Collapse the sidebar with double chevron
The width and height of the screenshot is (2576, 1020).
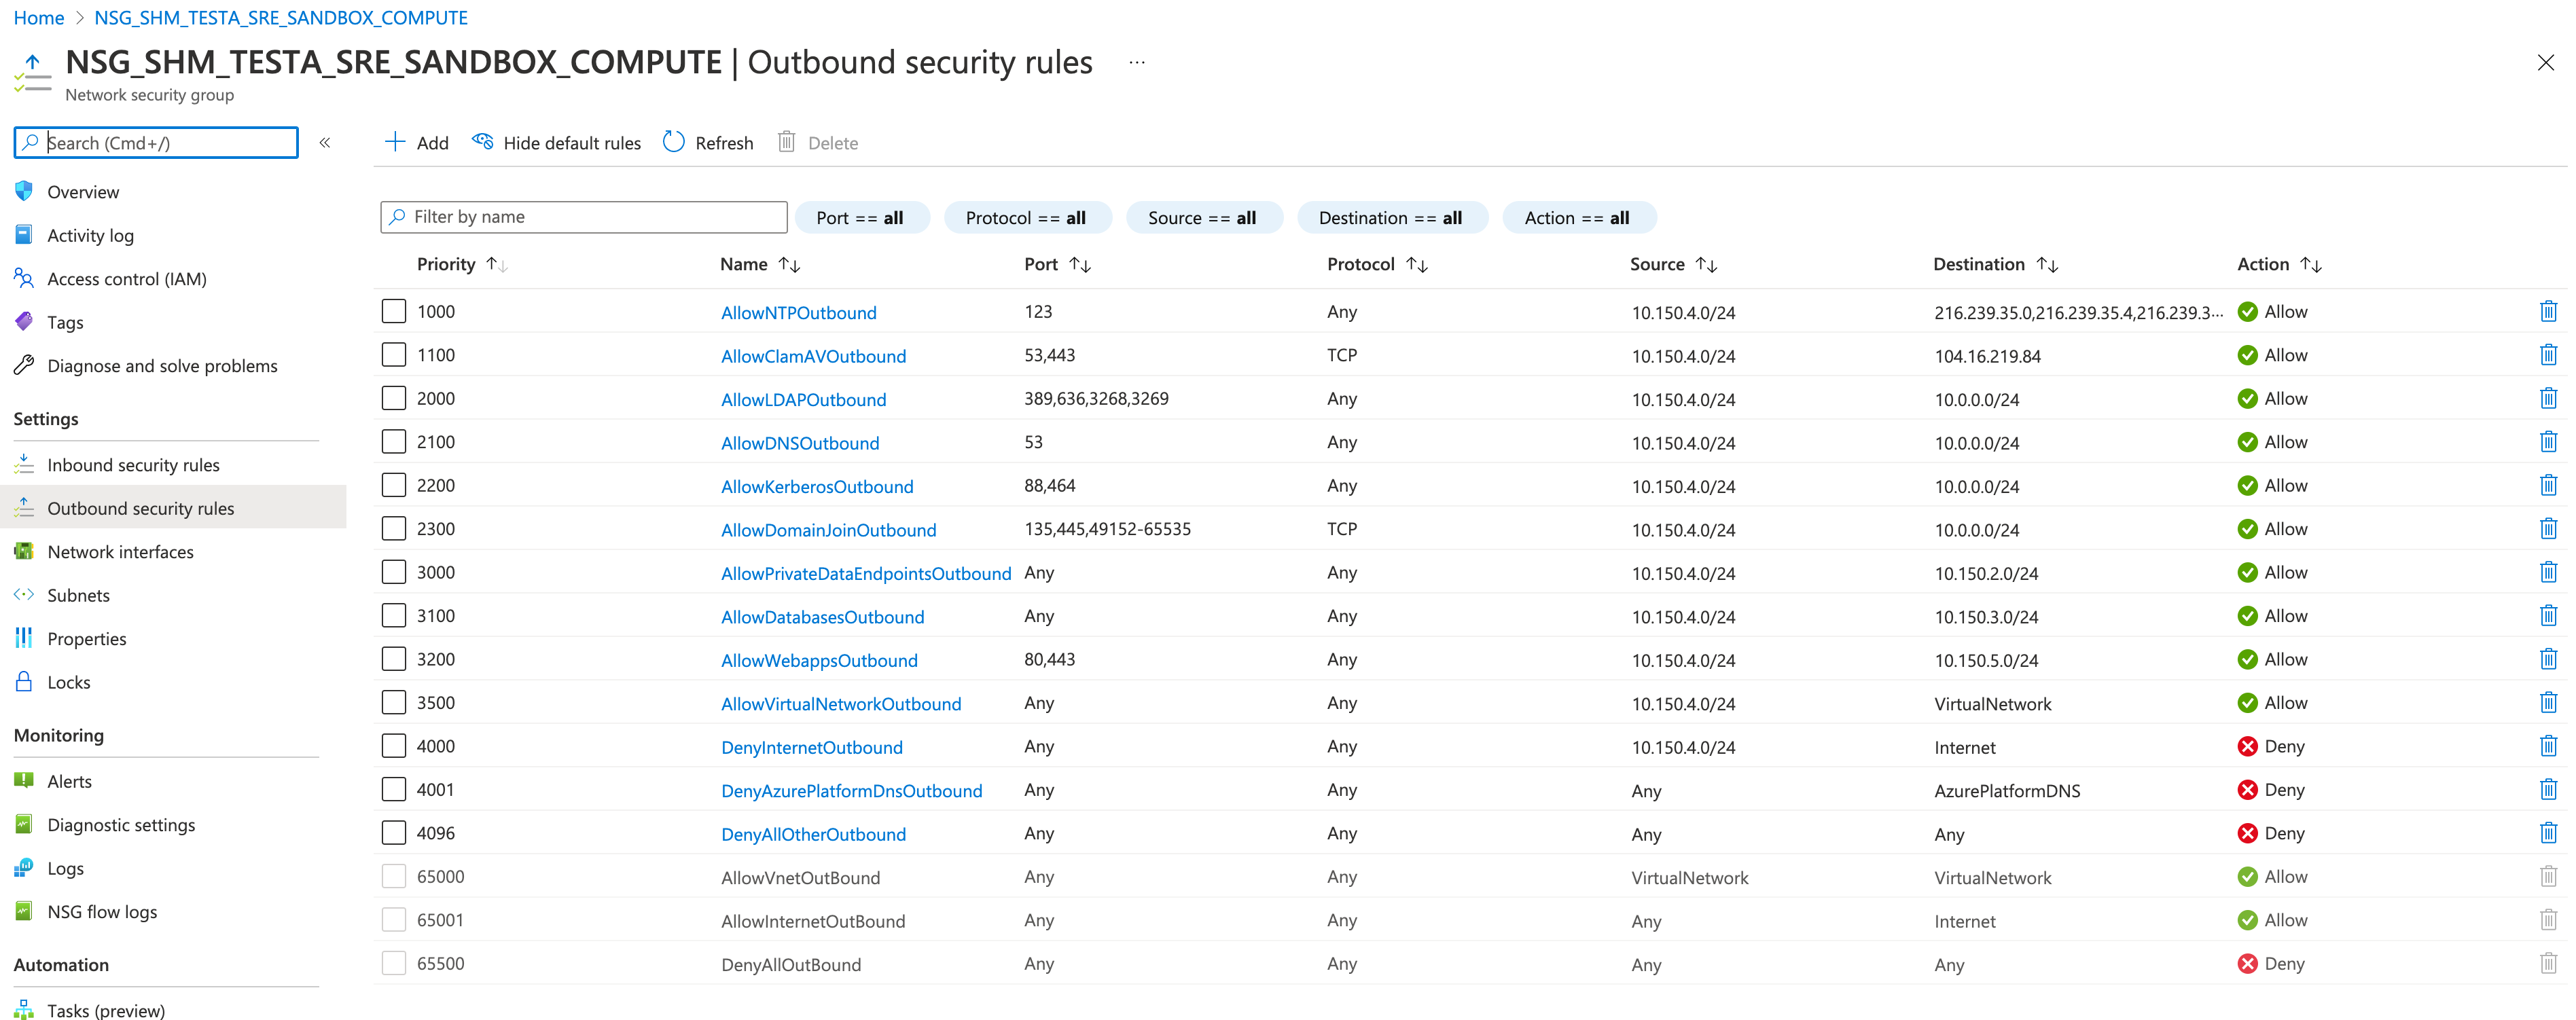pyautogui.click(x=325, y=143)
